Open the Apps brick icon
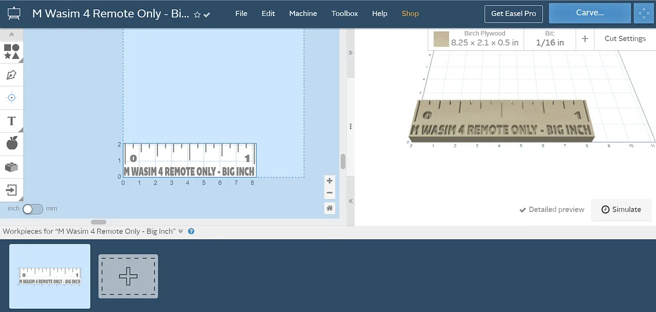This screenshot has width=656, height=312. point(11,167)
